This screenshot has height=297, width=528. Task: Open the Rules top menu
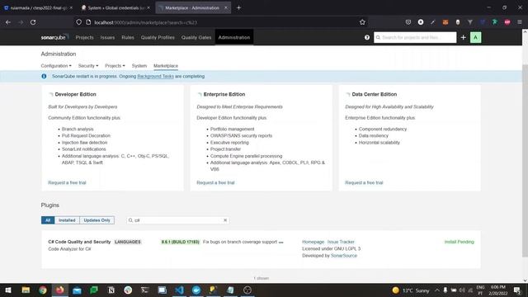coord(128,37)
